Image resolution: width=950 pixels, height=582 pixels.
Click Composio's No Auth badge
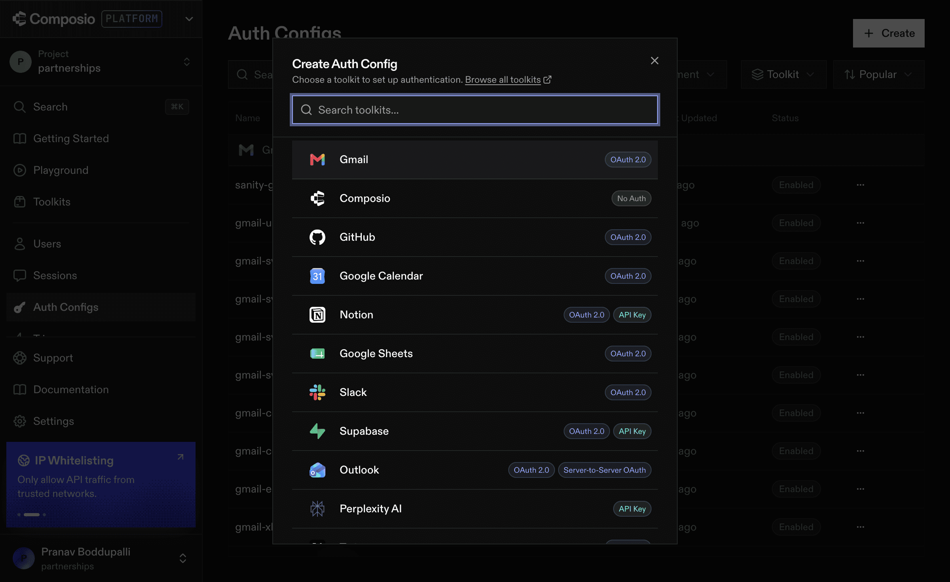(x=631, y=198)
